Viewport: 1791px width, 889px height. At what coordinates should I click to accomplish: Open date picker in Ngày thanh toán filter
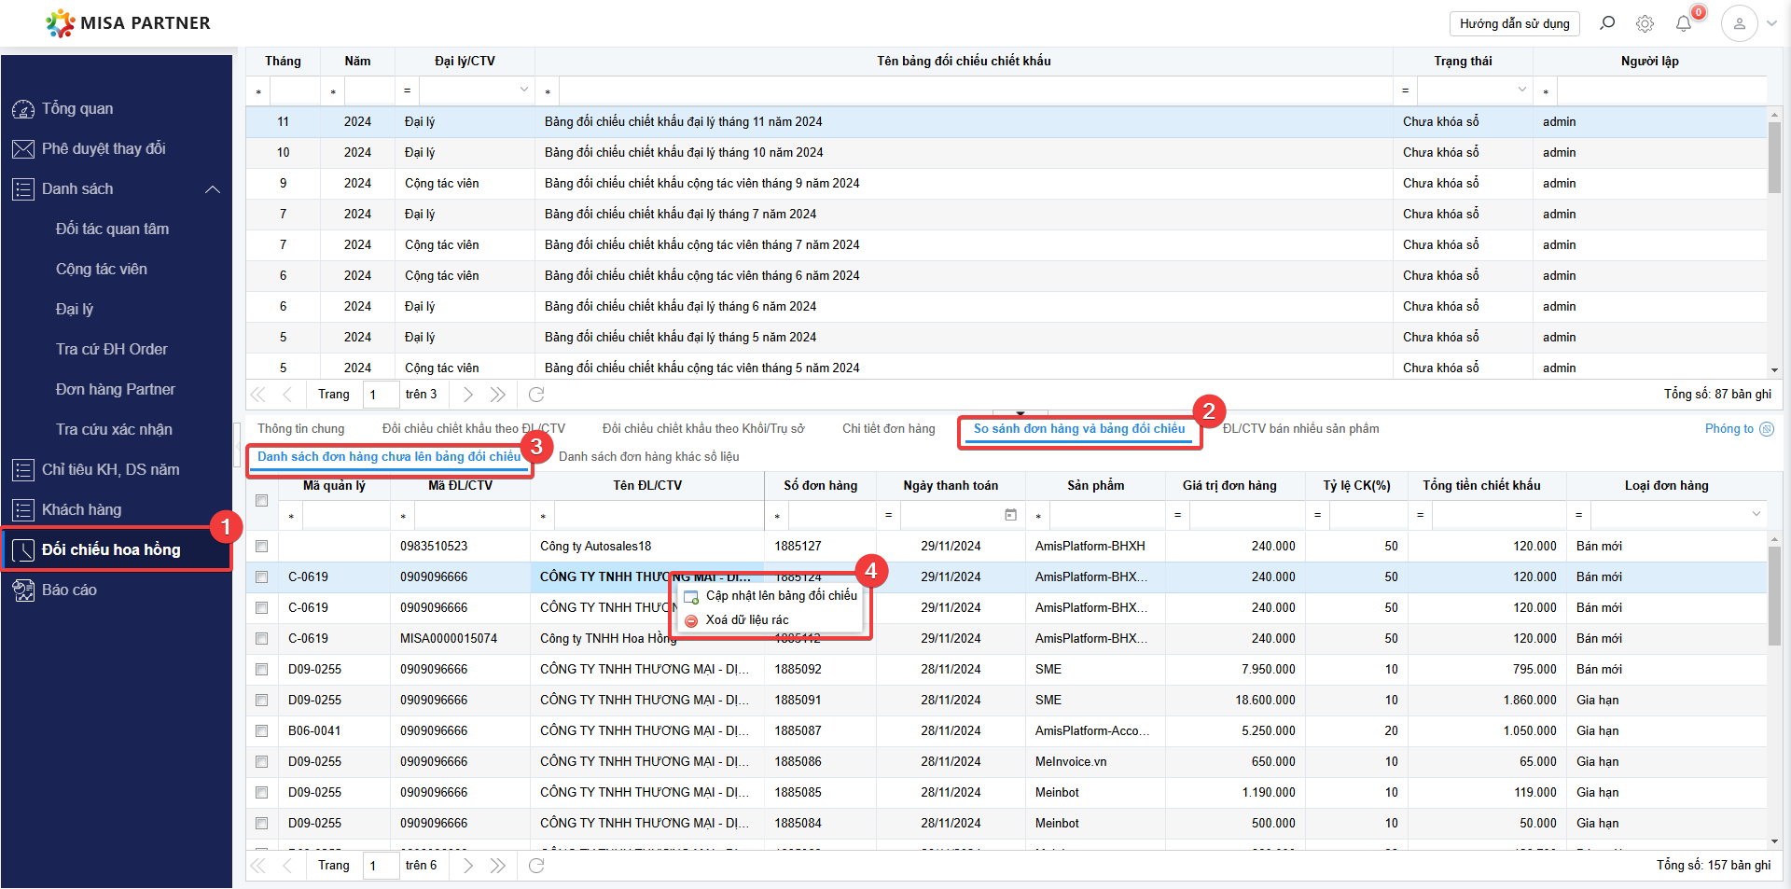pyautogui.click(x=1010, y=515)
